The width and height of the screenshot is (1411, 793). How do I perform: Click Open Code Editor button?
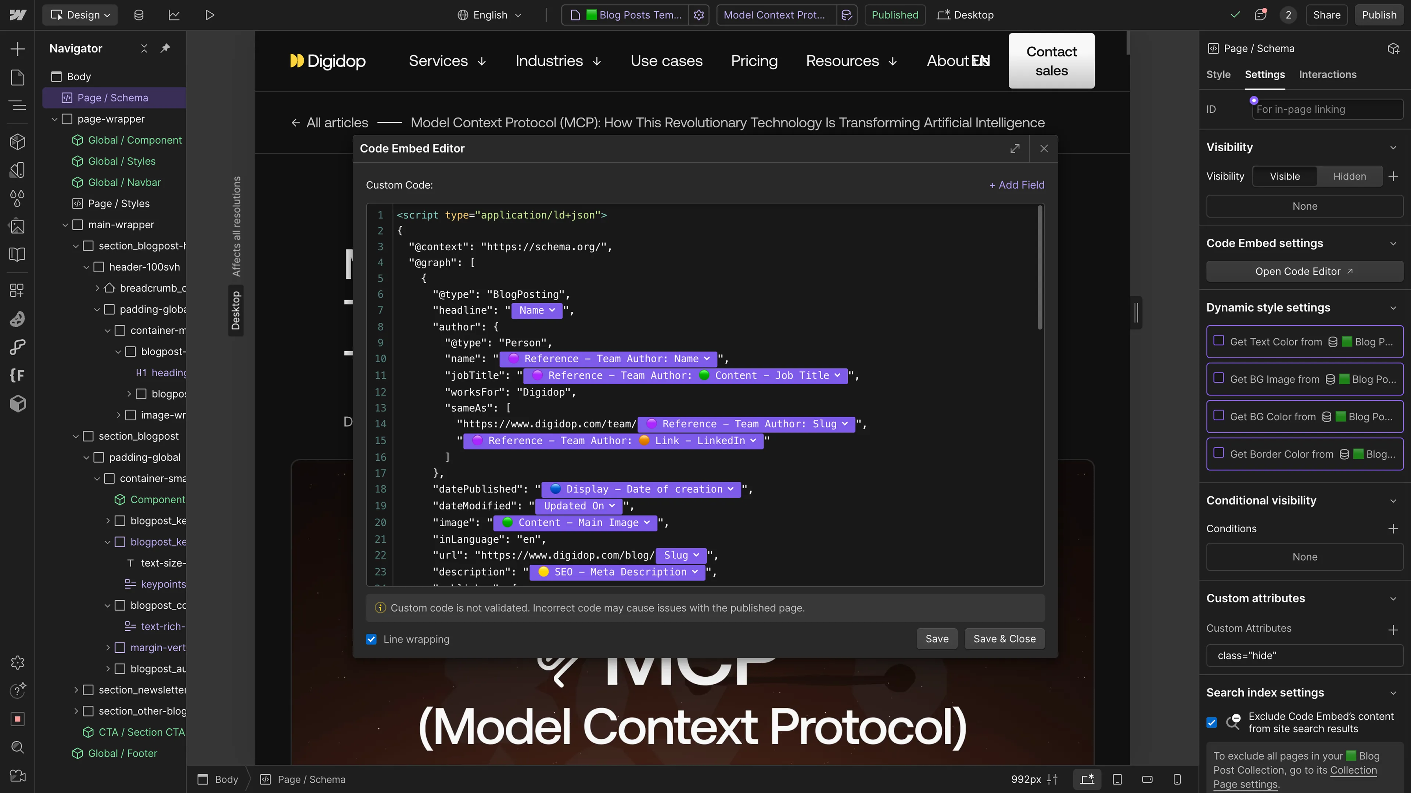1304,271
